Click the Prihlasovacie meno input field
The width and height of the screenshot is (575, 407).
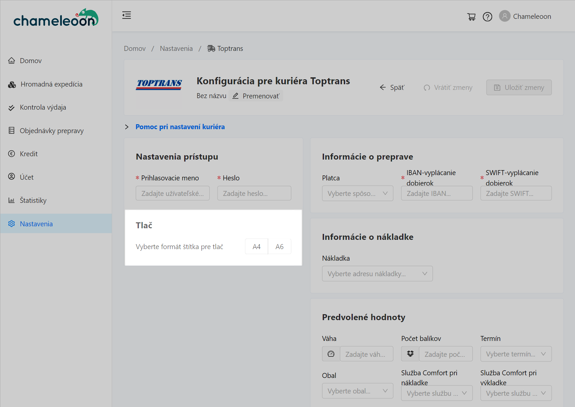pyautogui.click(x=172, y=193)
